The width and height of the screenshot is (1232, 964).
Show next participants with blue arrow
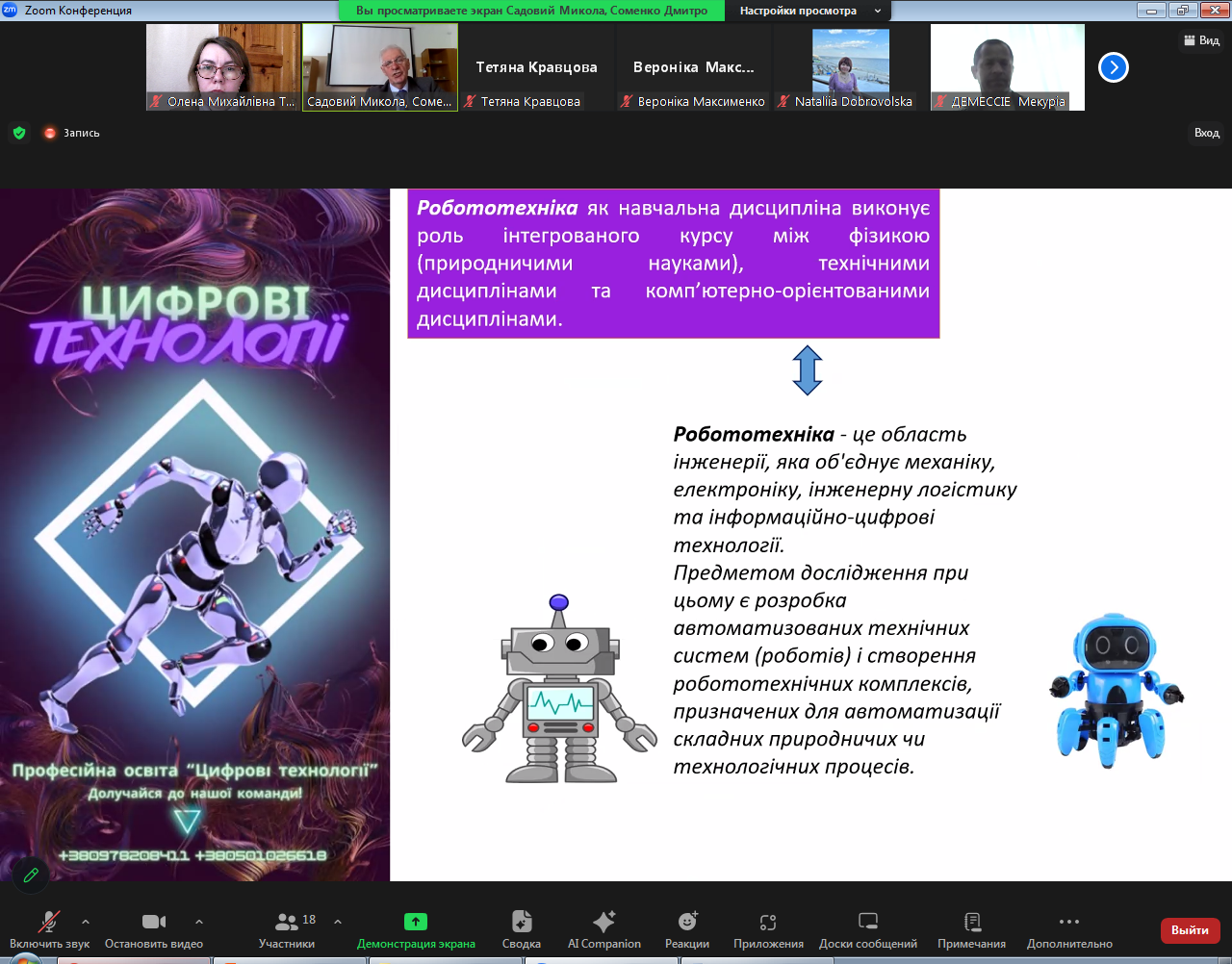point(1113,67)
